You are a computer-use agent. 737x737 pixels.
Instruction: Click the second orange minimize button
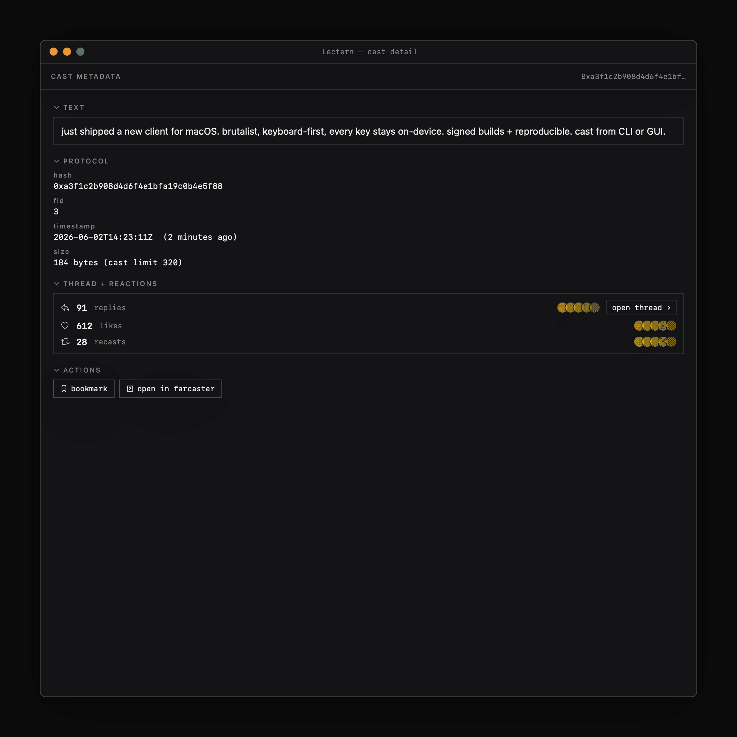(x=67, y=52)
